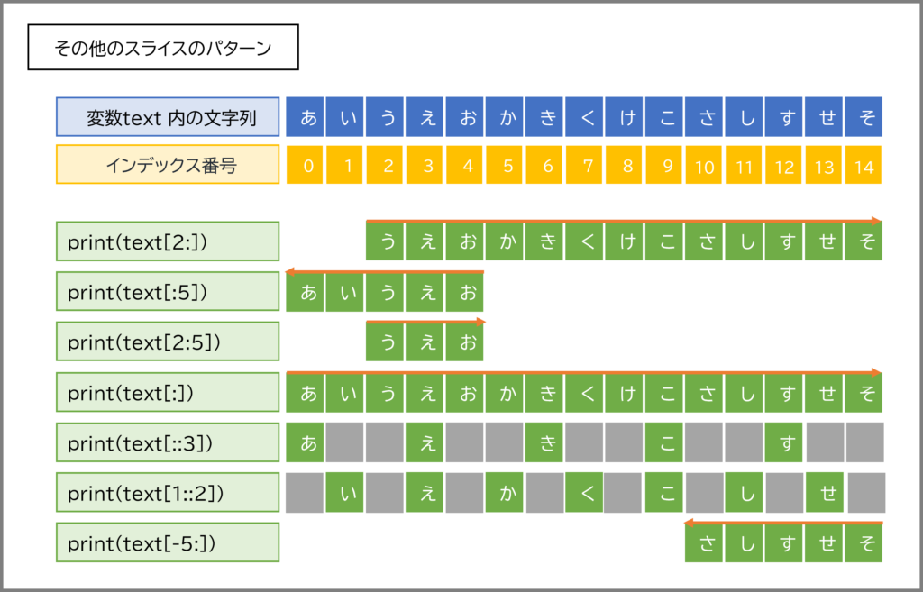Select orange index cell 6
This screenshot has height=592, width=923.
point(544,165)
